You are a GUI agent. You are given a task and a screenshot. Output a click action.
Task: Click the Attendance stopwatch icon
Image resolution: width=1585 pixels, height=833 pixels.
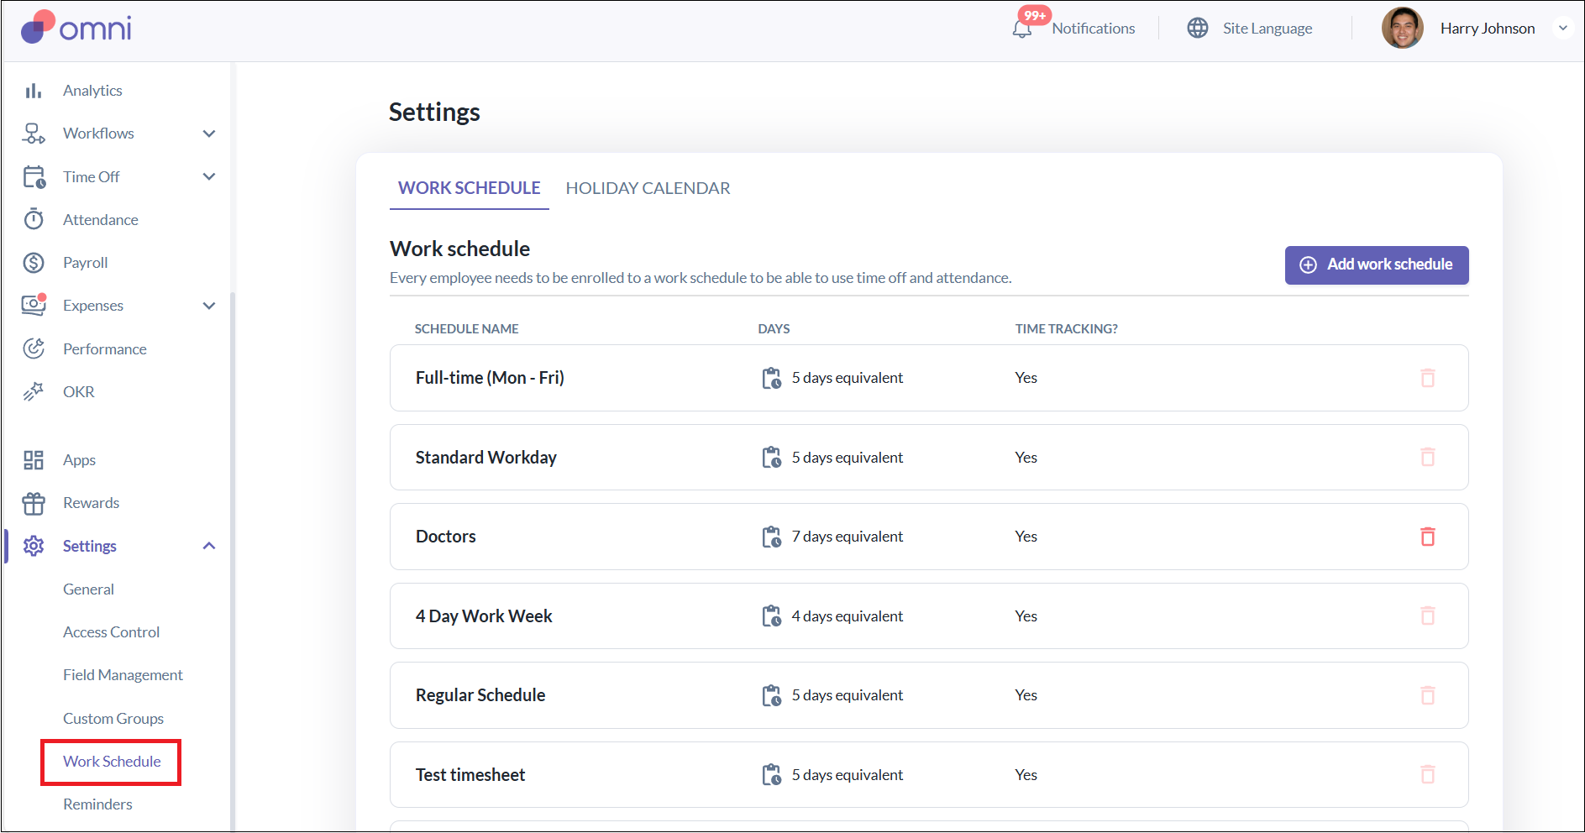(34, 219)
